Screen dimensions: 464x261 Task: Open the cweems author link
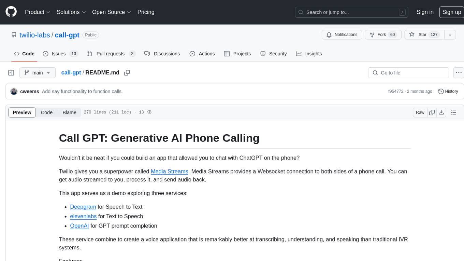pos(30,91)
